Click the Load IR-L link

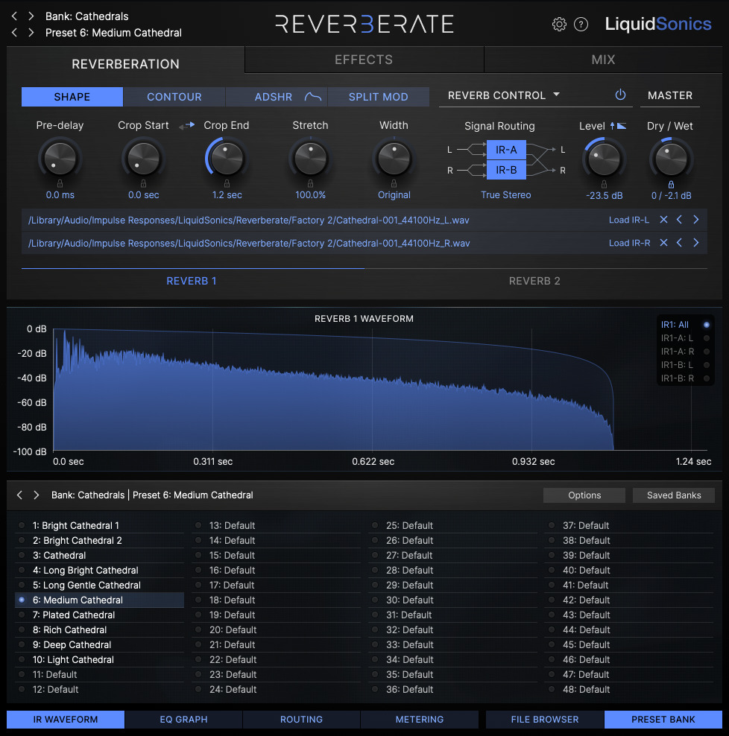click(628, 220)
